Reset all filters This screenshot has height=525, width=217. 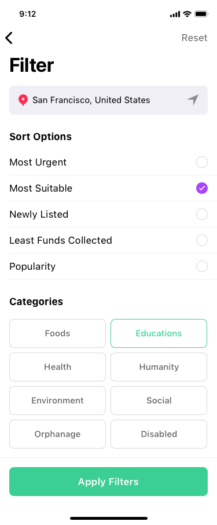point(194,38)
